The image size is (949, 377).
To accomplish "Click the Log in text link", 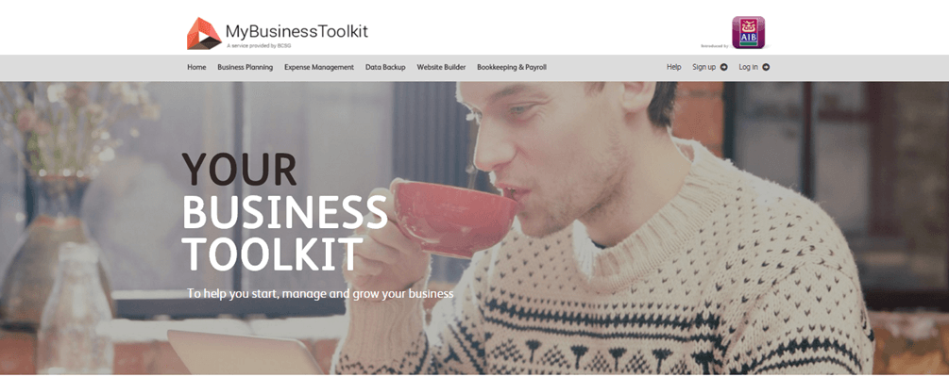I will pyautogui.click(x=748, y=67).
